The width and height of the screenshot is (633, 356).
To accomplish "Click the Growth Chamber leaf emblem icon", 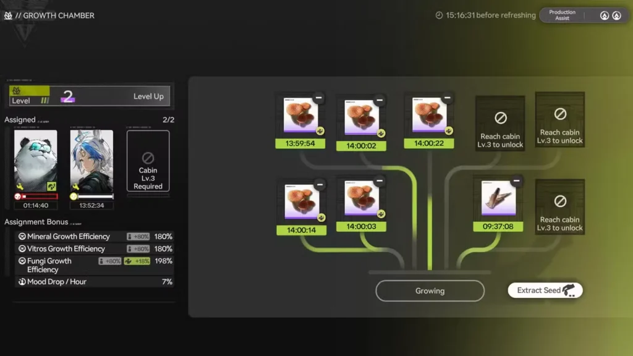I will coord(7,15).
